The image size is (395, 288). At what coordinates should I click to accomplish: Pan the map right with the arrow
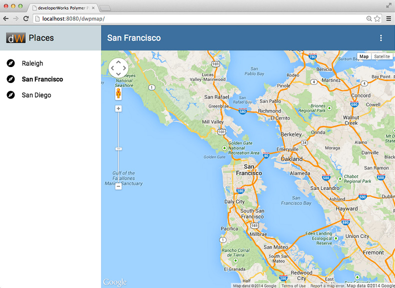(x=124, y=68)
